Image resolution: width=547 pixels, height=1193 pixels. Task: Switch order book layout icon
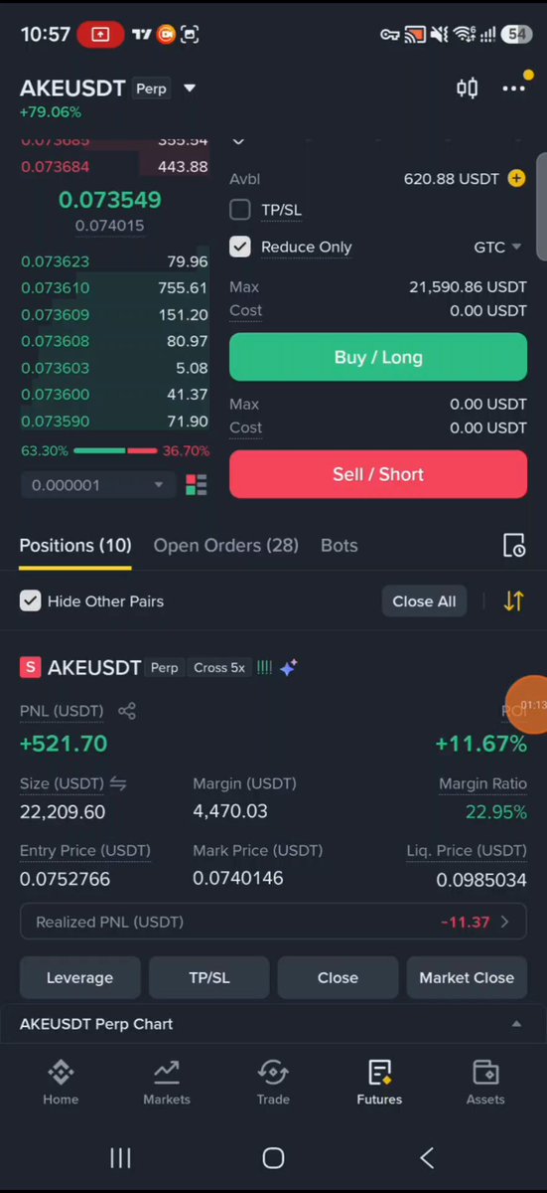click(197, 485)
